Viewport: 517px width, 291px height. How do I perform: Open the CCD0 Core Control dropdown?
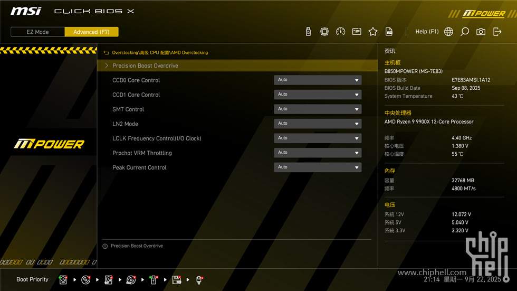pos(318,80)
